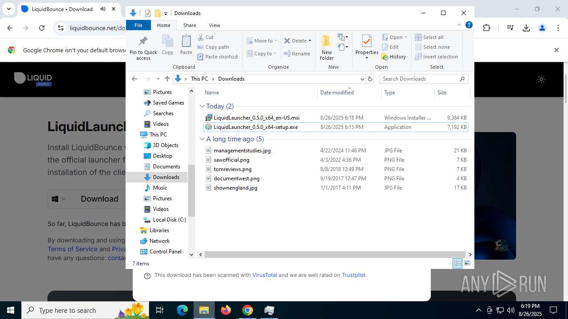Select LiquidLauncher_0.5.0_x64_en-US.msi file
The height and width of the screenshot is (319, 568).
coord(336,118)
